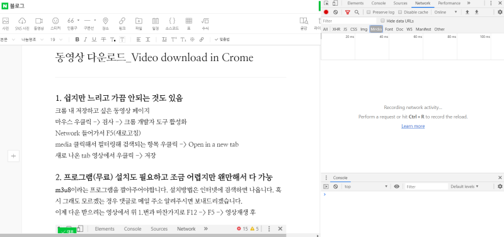Check the Hide data URLs checkbox
The image size is (504, 237).
click(382, 21)
